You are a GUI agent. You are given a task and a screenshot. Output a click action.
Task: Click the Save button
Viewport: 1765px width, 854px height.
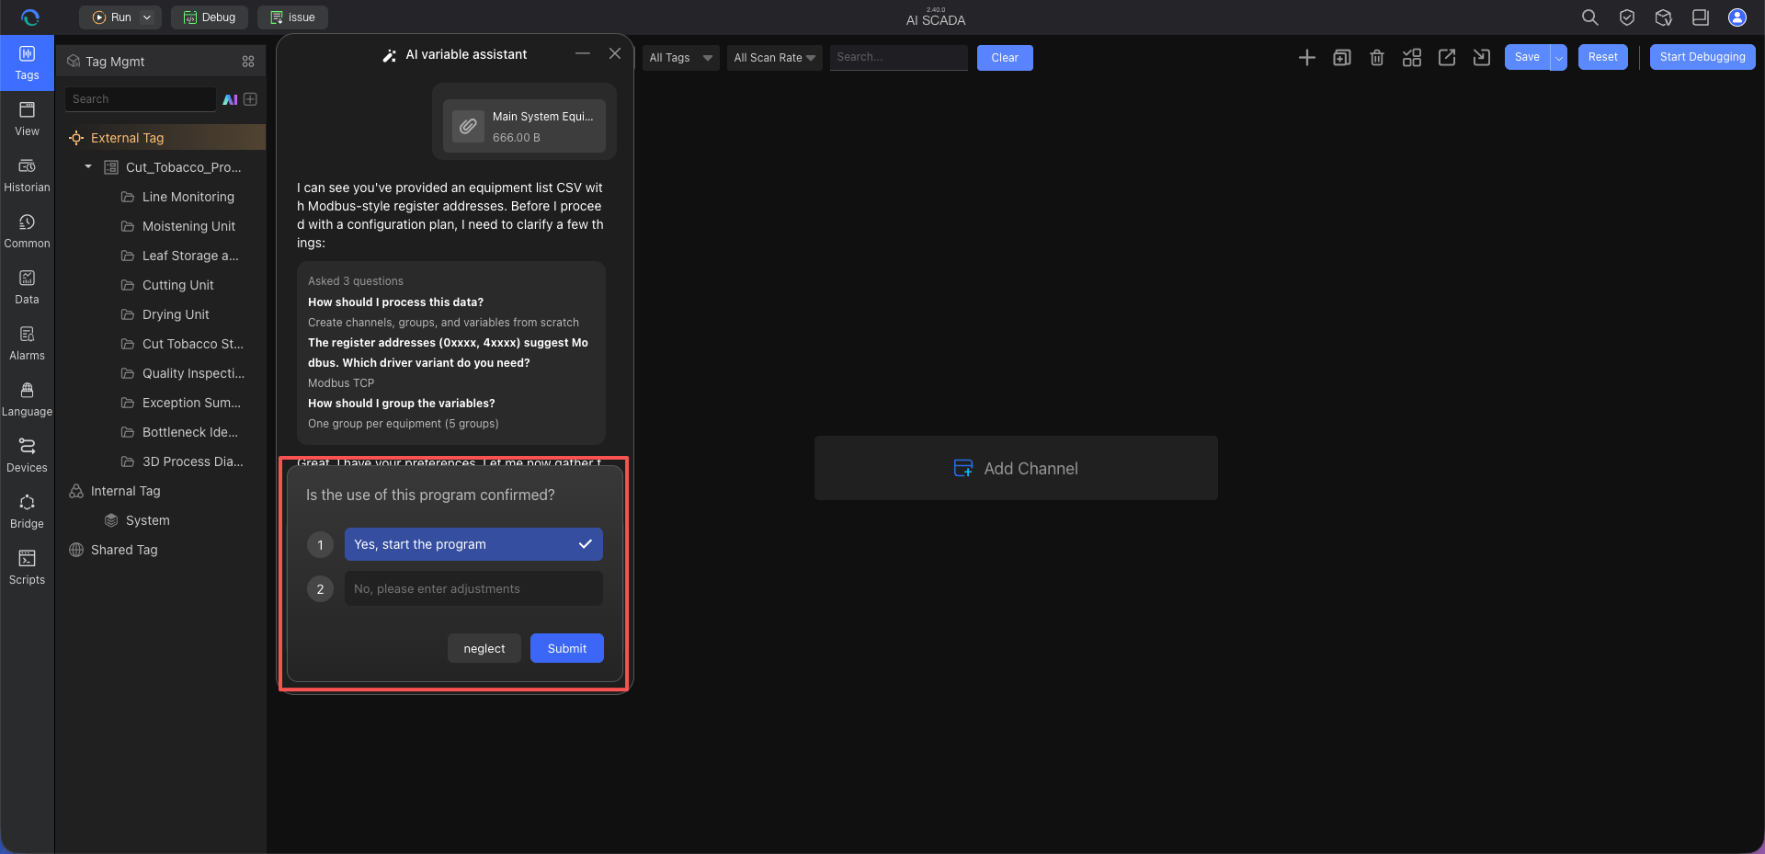[1527, 57]
